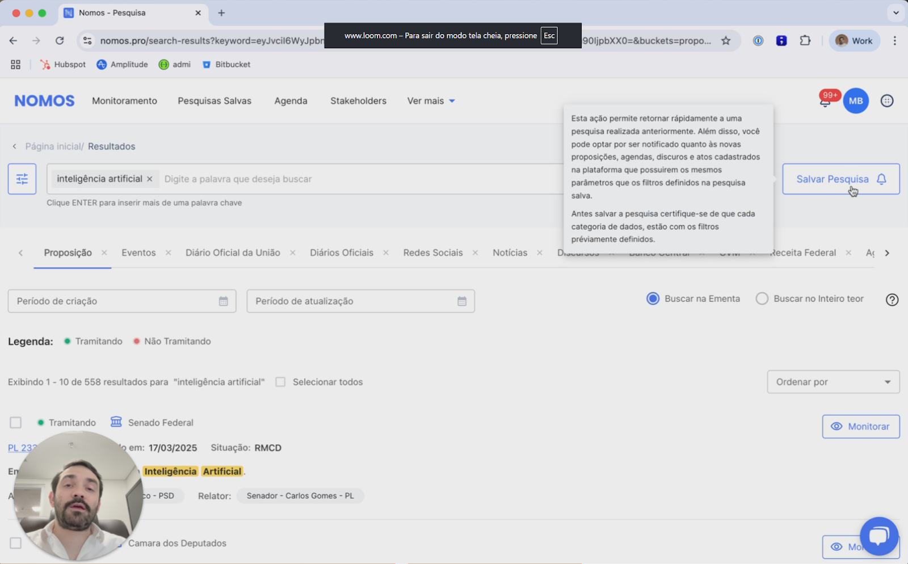
Task: Click the Salvar Pesquisa button
Action: 841,179
